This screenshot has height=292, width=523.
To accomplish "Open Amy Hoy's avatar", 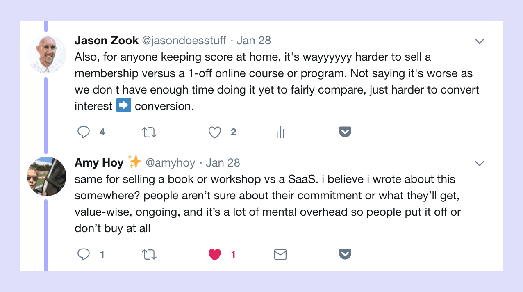I will (46, 176).
